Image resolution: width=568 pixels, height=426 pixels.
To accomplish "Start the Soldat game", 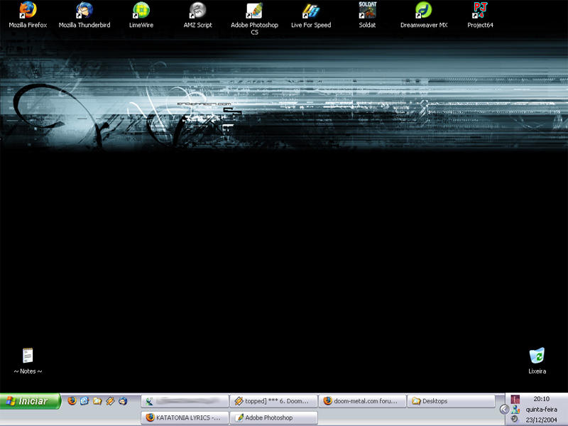I will tap(367, 13).
